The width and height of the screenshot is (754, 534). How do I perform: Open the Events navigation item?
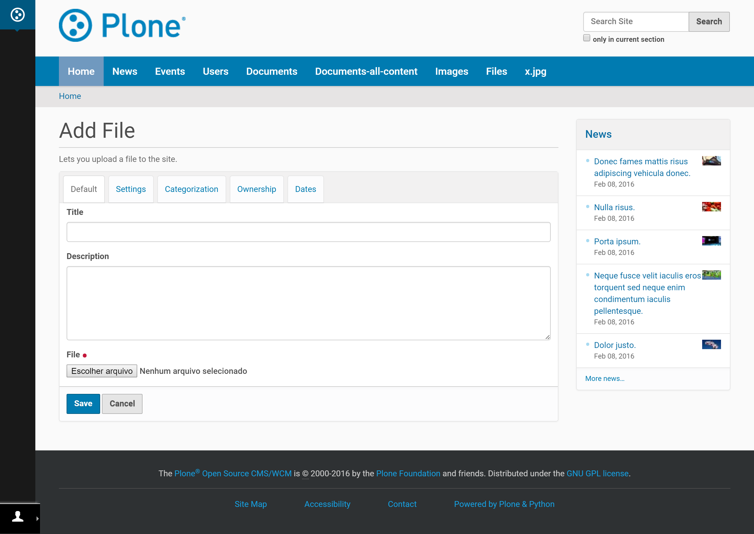170,71
